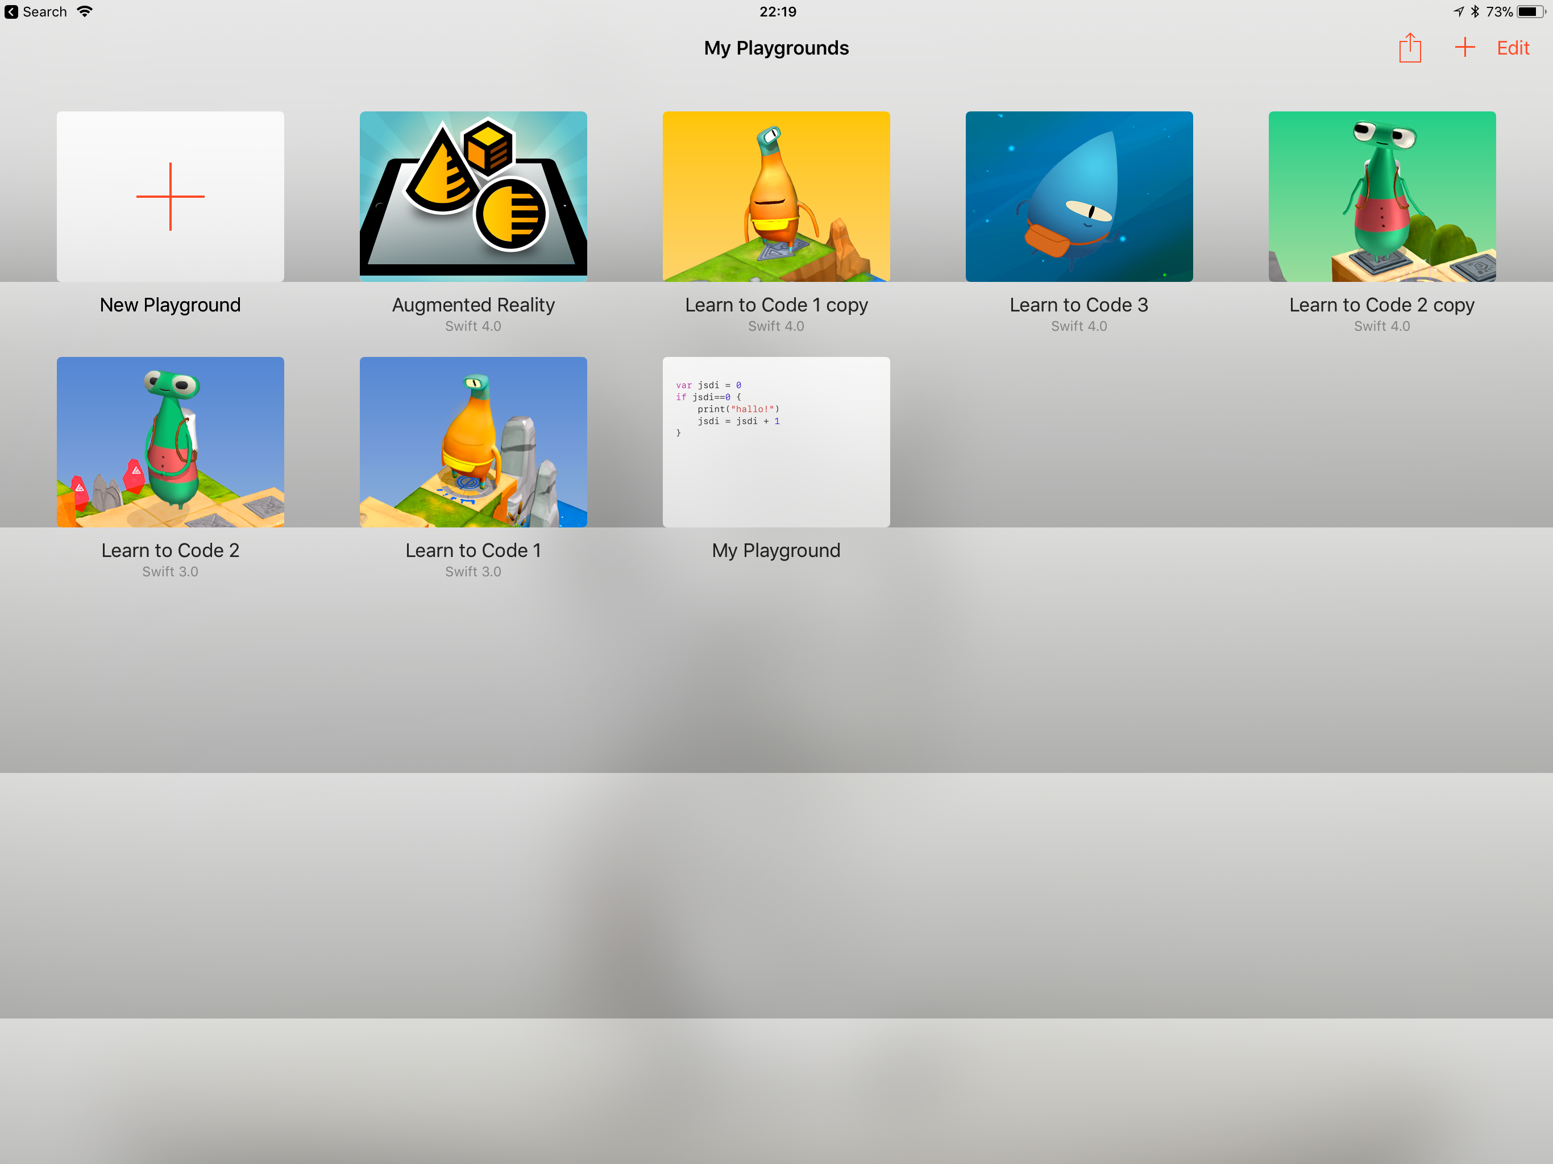
Task: Tap the Edit button
Action: click(x=1513, y=48)
